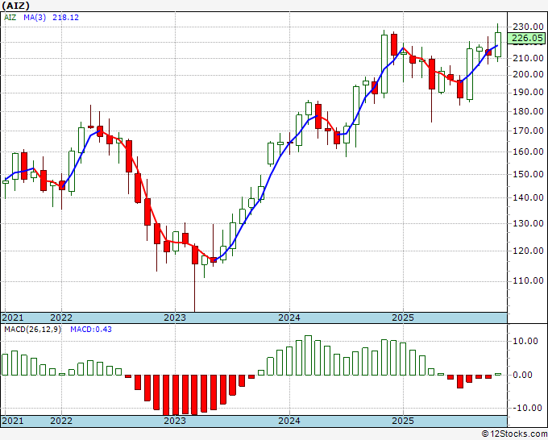
Task: Click the -10.00 MACD axis label
Action: [528, 408]
